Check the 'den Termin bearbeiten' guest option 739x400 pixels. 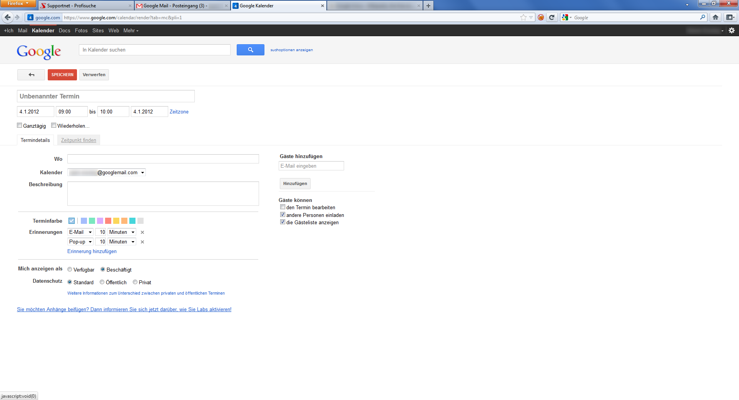283,207
